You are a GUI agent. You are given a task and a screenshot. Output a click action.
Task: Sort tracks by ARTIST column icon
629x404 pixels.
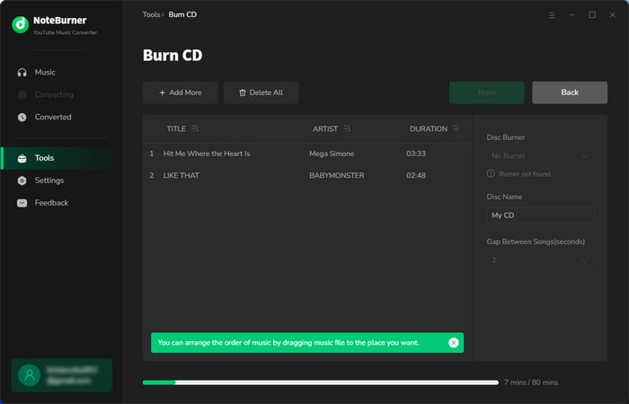347,128
